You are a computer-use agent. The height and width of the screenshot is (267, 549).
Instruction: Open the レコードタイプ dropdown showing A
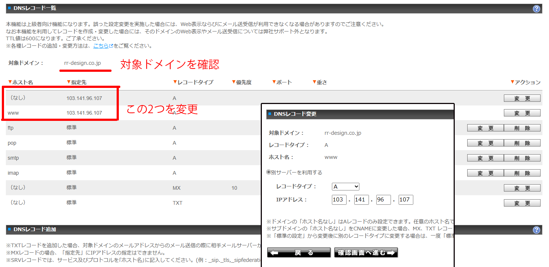tap(345, 186)
